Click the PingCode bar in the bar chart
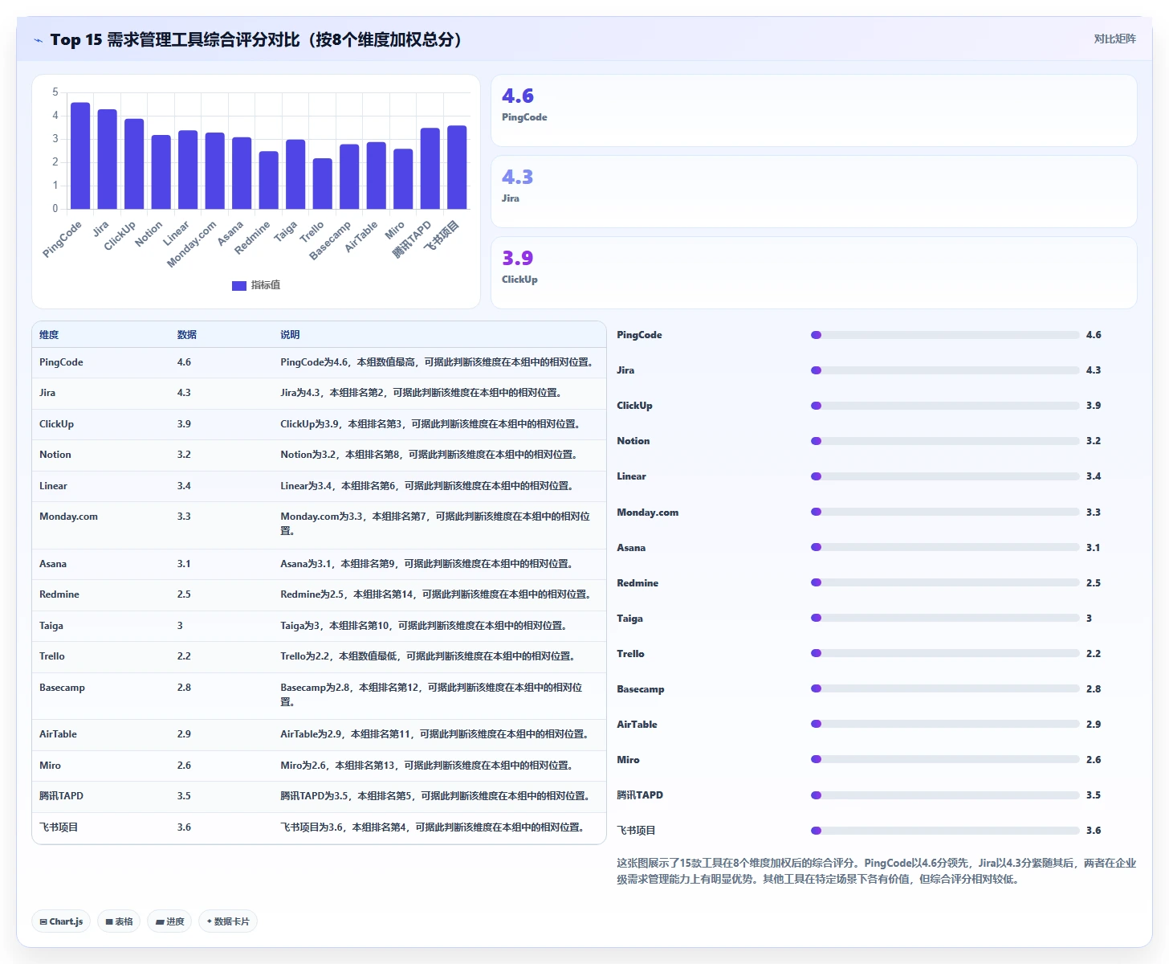 (x=80, y=156)
